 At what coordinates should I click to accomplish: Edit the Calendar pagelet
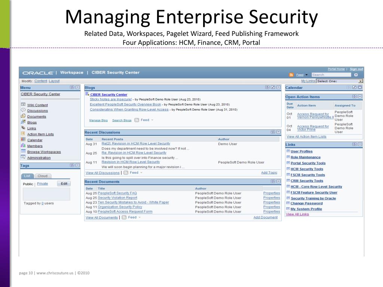354,87
